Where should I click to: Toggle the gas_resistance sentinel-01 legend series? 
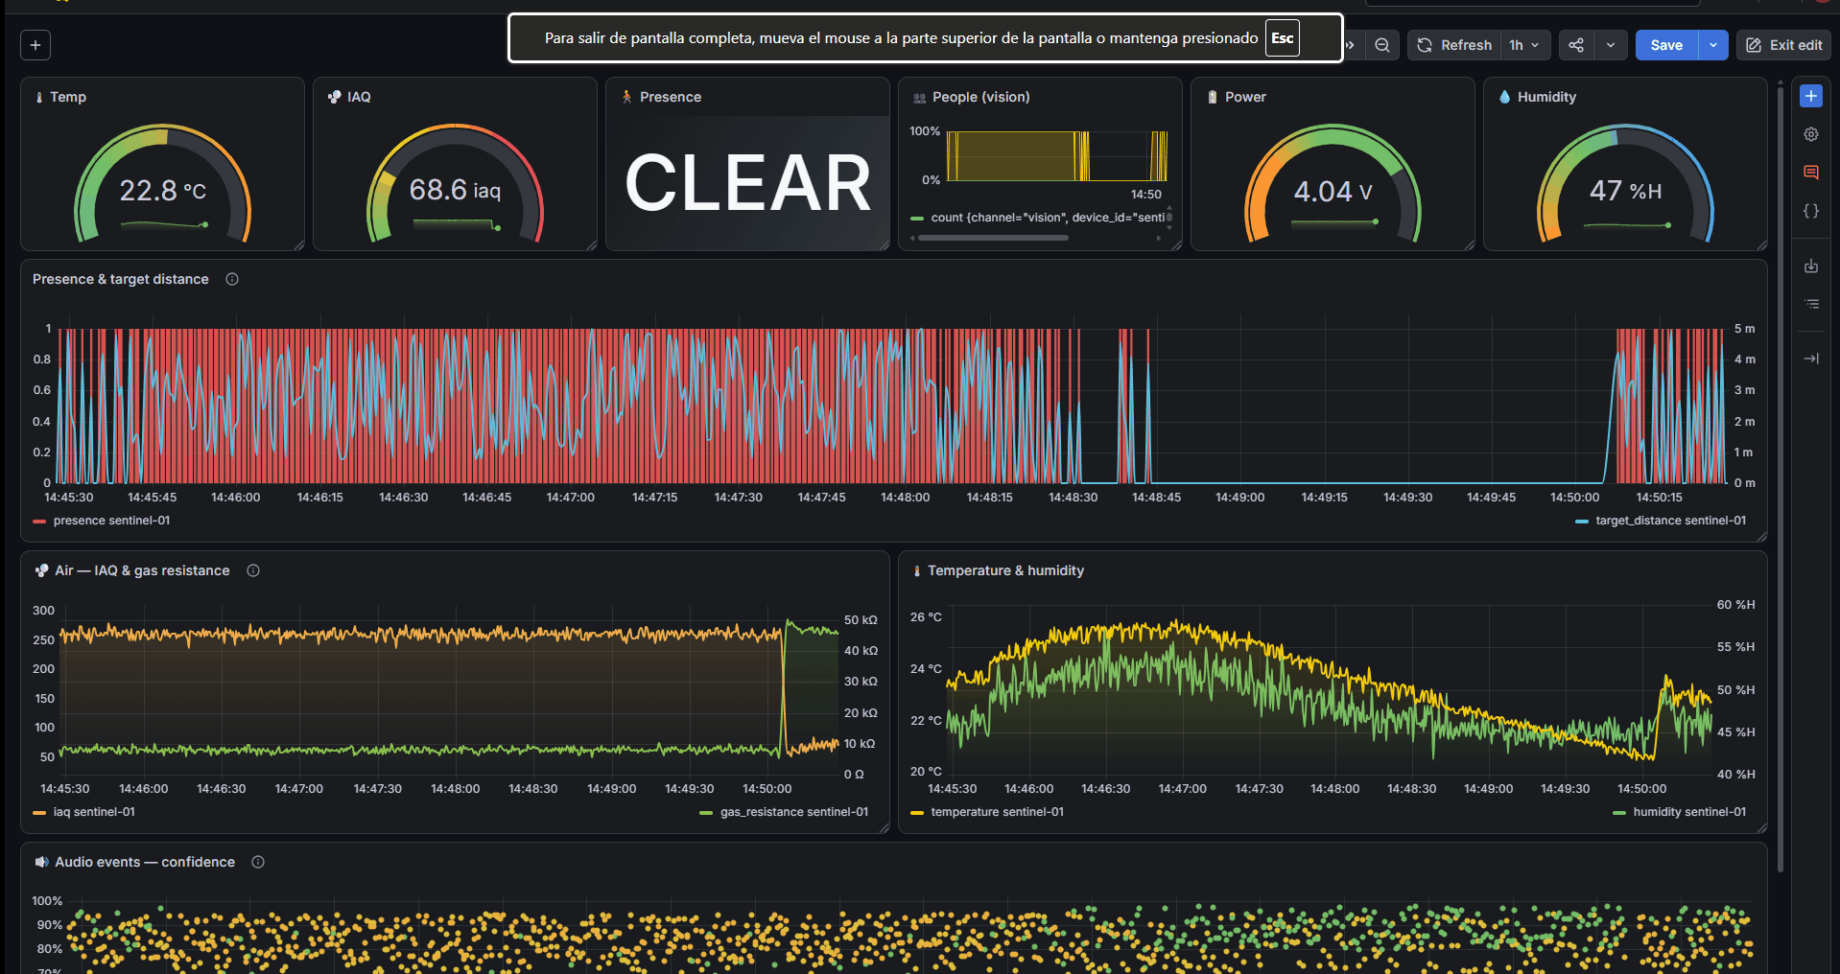[794, 812]
